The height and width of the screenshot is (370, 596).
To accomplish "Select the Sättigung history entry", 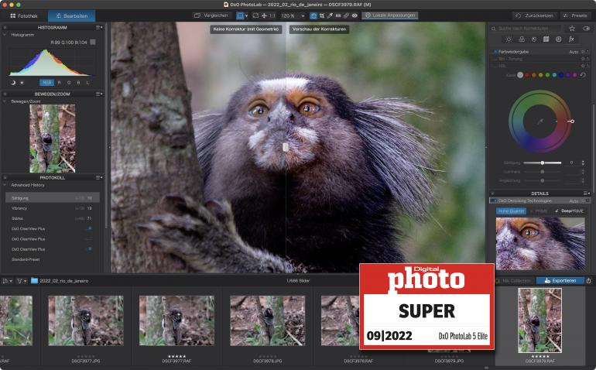I will click(53, 197).
